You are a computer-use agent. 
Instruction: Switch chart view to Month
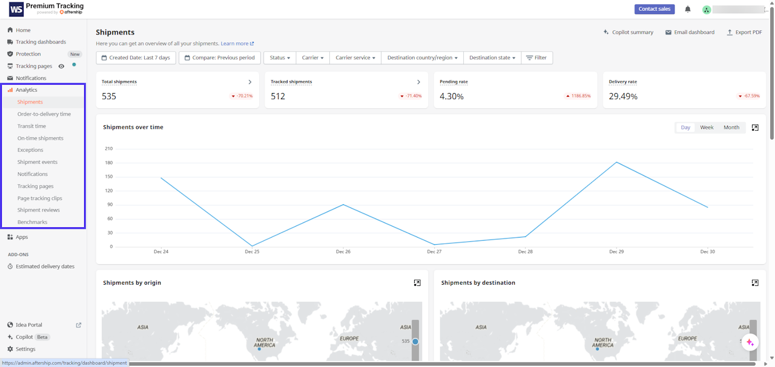(731, 128)
